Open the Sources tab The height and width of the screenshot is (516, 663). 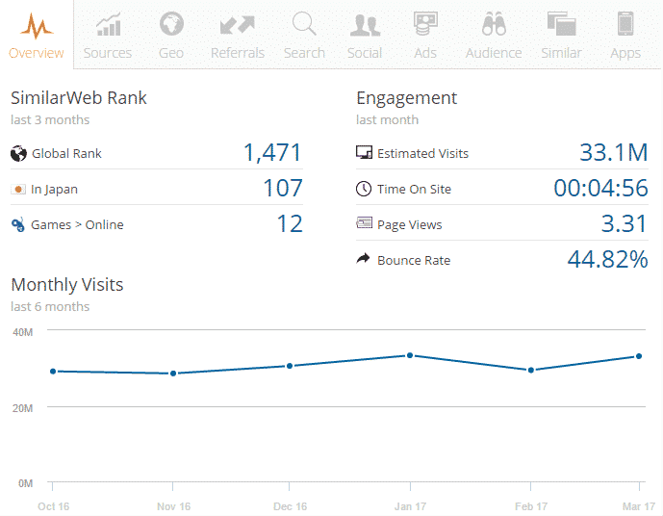pyautogui.click(x=108, y=36)
